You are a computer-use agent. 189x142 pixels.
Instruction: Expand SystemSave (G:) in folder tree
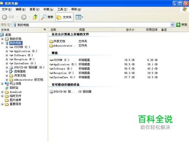coord(7,63)
